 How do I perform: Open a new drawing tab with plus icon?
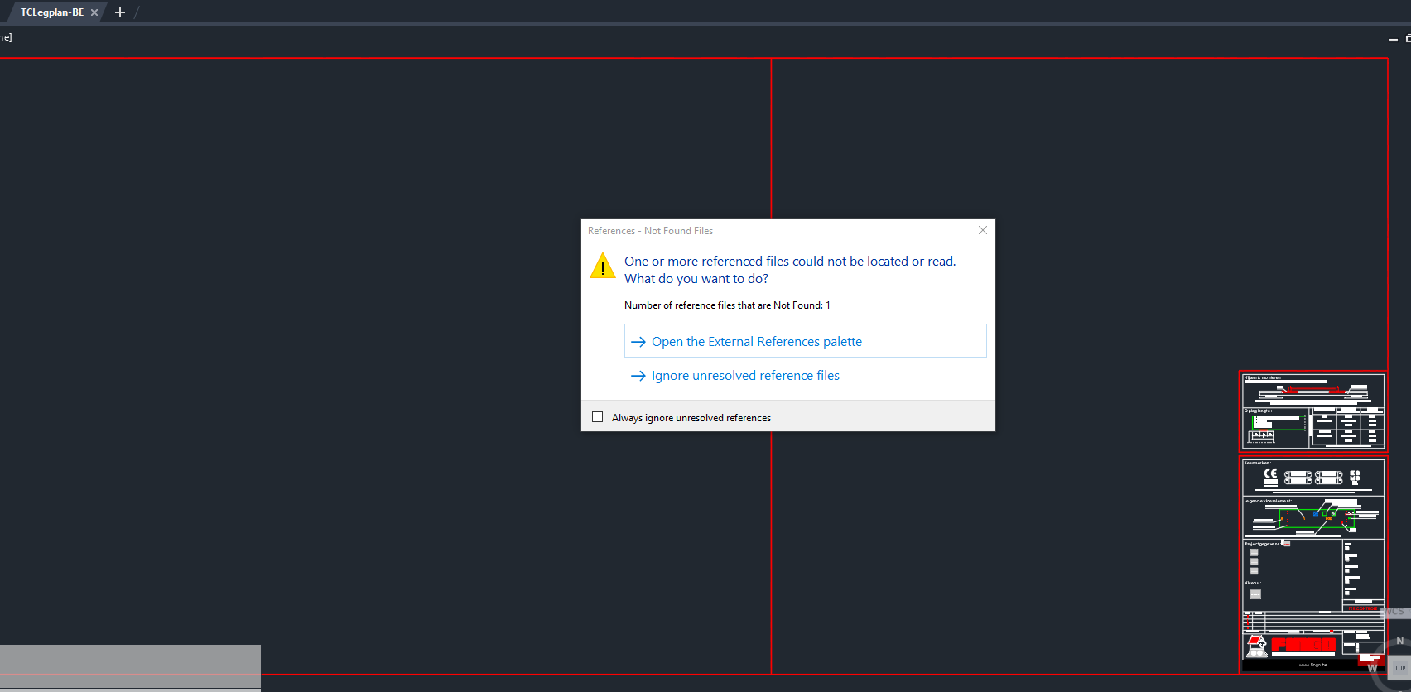click(120, 12)
